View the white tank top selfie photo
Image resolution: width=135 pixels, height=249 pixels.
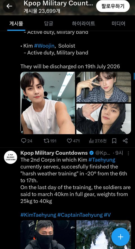click(48, 103)
